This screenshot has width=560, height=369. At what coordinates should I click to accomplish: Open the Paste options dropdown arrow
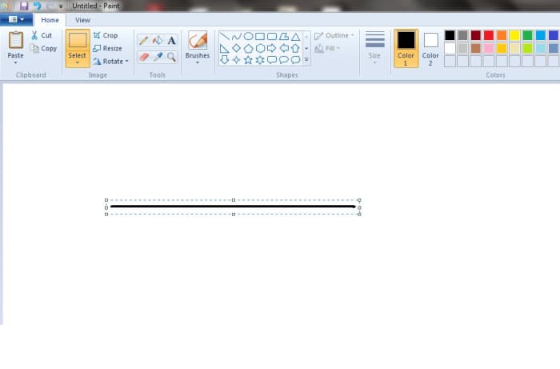15,62
